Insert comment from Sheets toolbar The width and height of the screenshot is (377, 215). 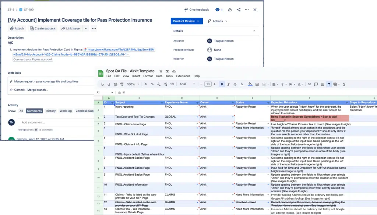pyautogui.click(x=316, y=84)
